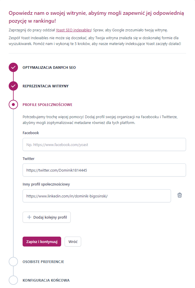Collapse the Profile społecznościowe heading
195x288 pixels.
pos(48,105)
